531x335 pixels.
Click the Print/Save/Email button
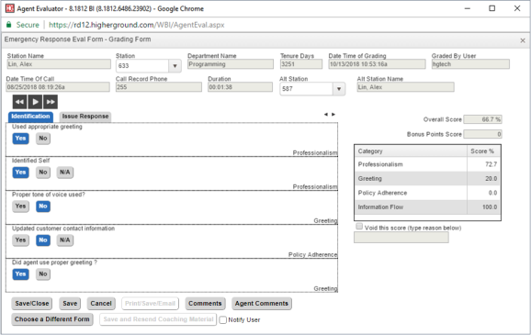(150, 304)
